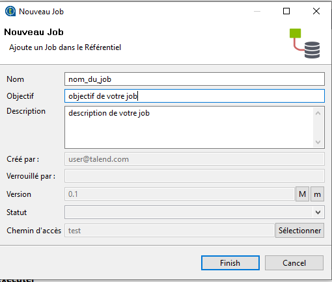Click the Version field showing 0.1
The width and height of the screenshot is (332, 282).
(x=180, y=194)
